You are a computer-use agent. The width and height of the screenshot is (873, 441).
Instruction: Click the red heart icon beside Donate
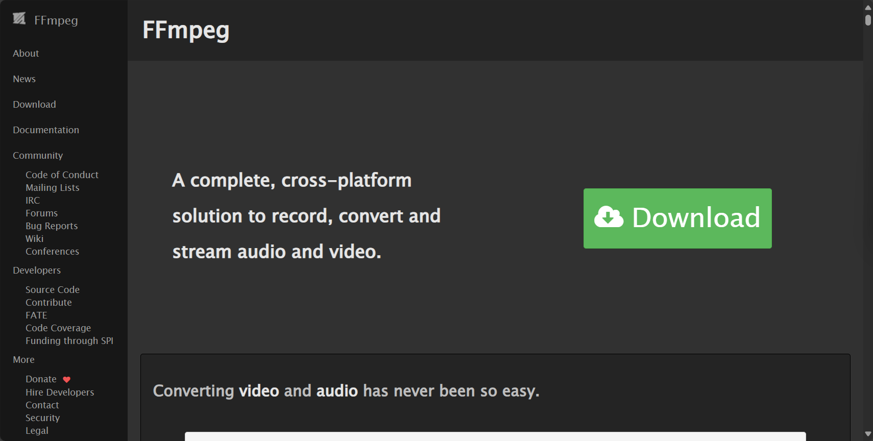click(x=66, y=379)
